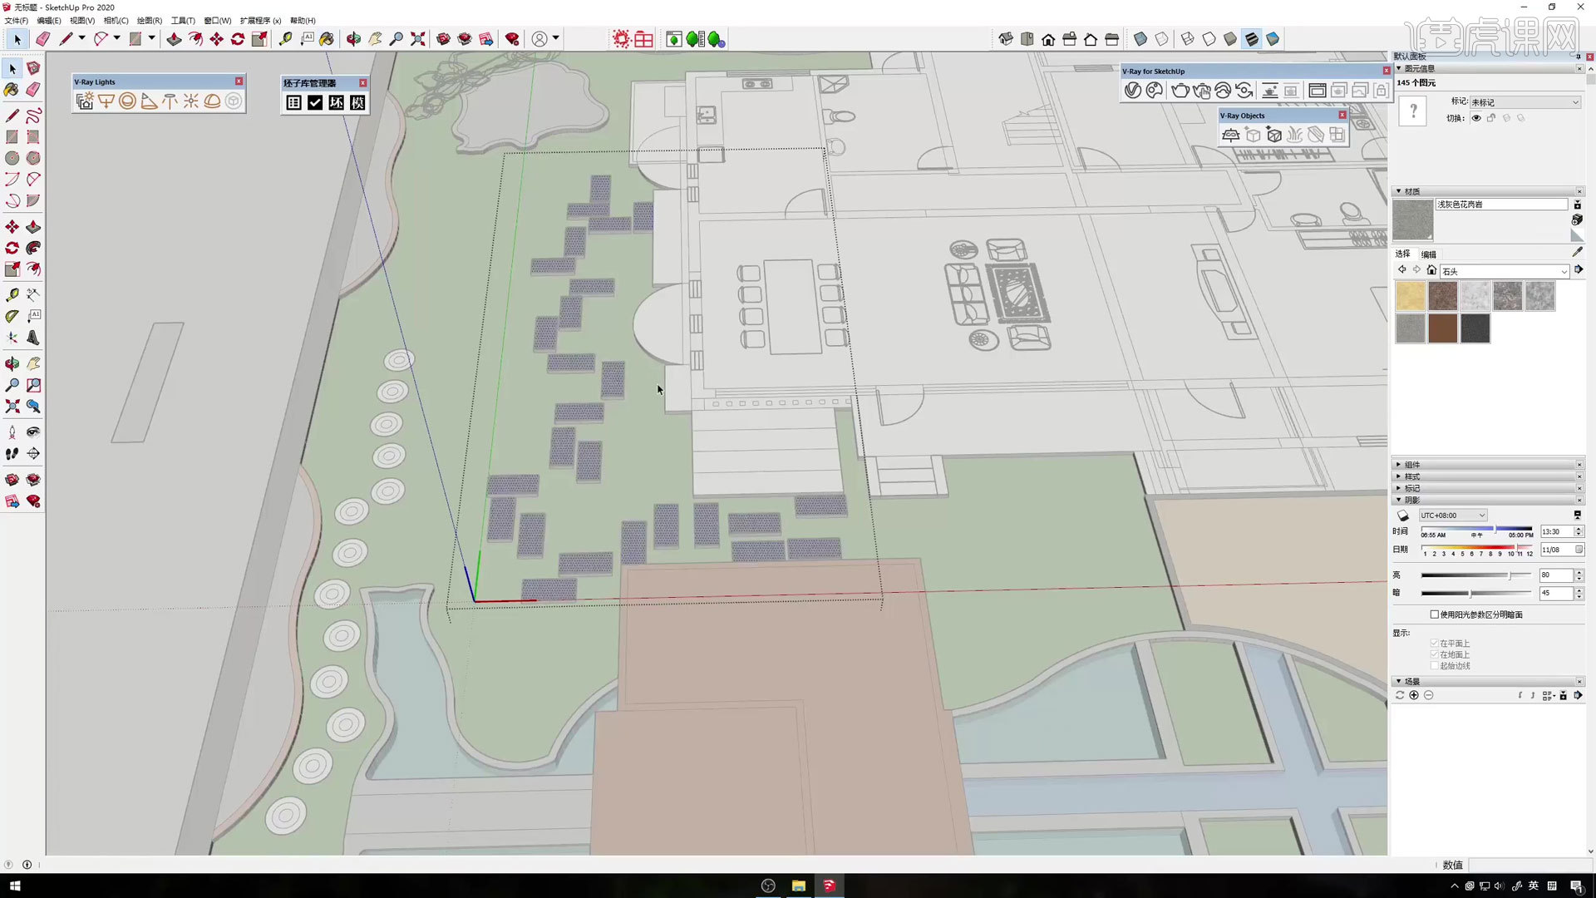Toggle show shadows icon in 阴影 panel
Image resolution: width=1596 pixels, height=898 pixels.
[x=1403, y=516]
